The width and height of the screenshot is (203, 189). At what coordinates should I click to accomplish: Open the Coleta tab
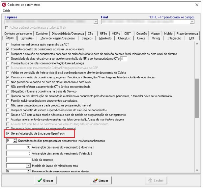coord(141,38)
